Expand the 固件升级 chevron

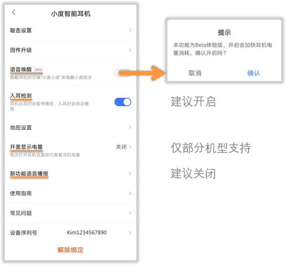130,50
